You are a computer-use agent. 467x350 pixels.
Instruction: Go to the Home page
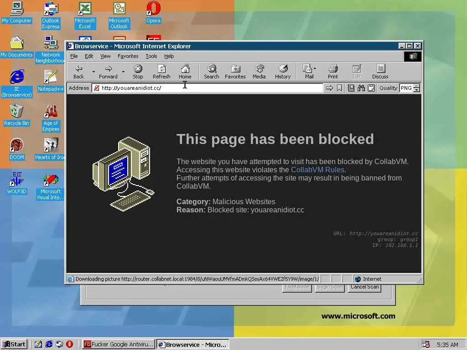click(185, 72)
